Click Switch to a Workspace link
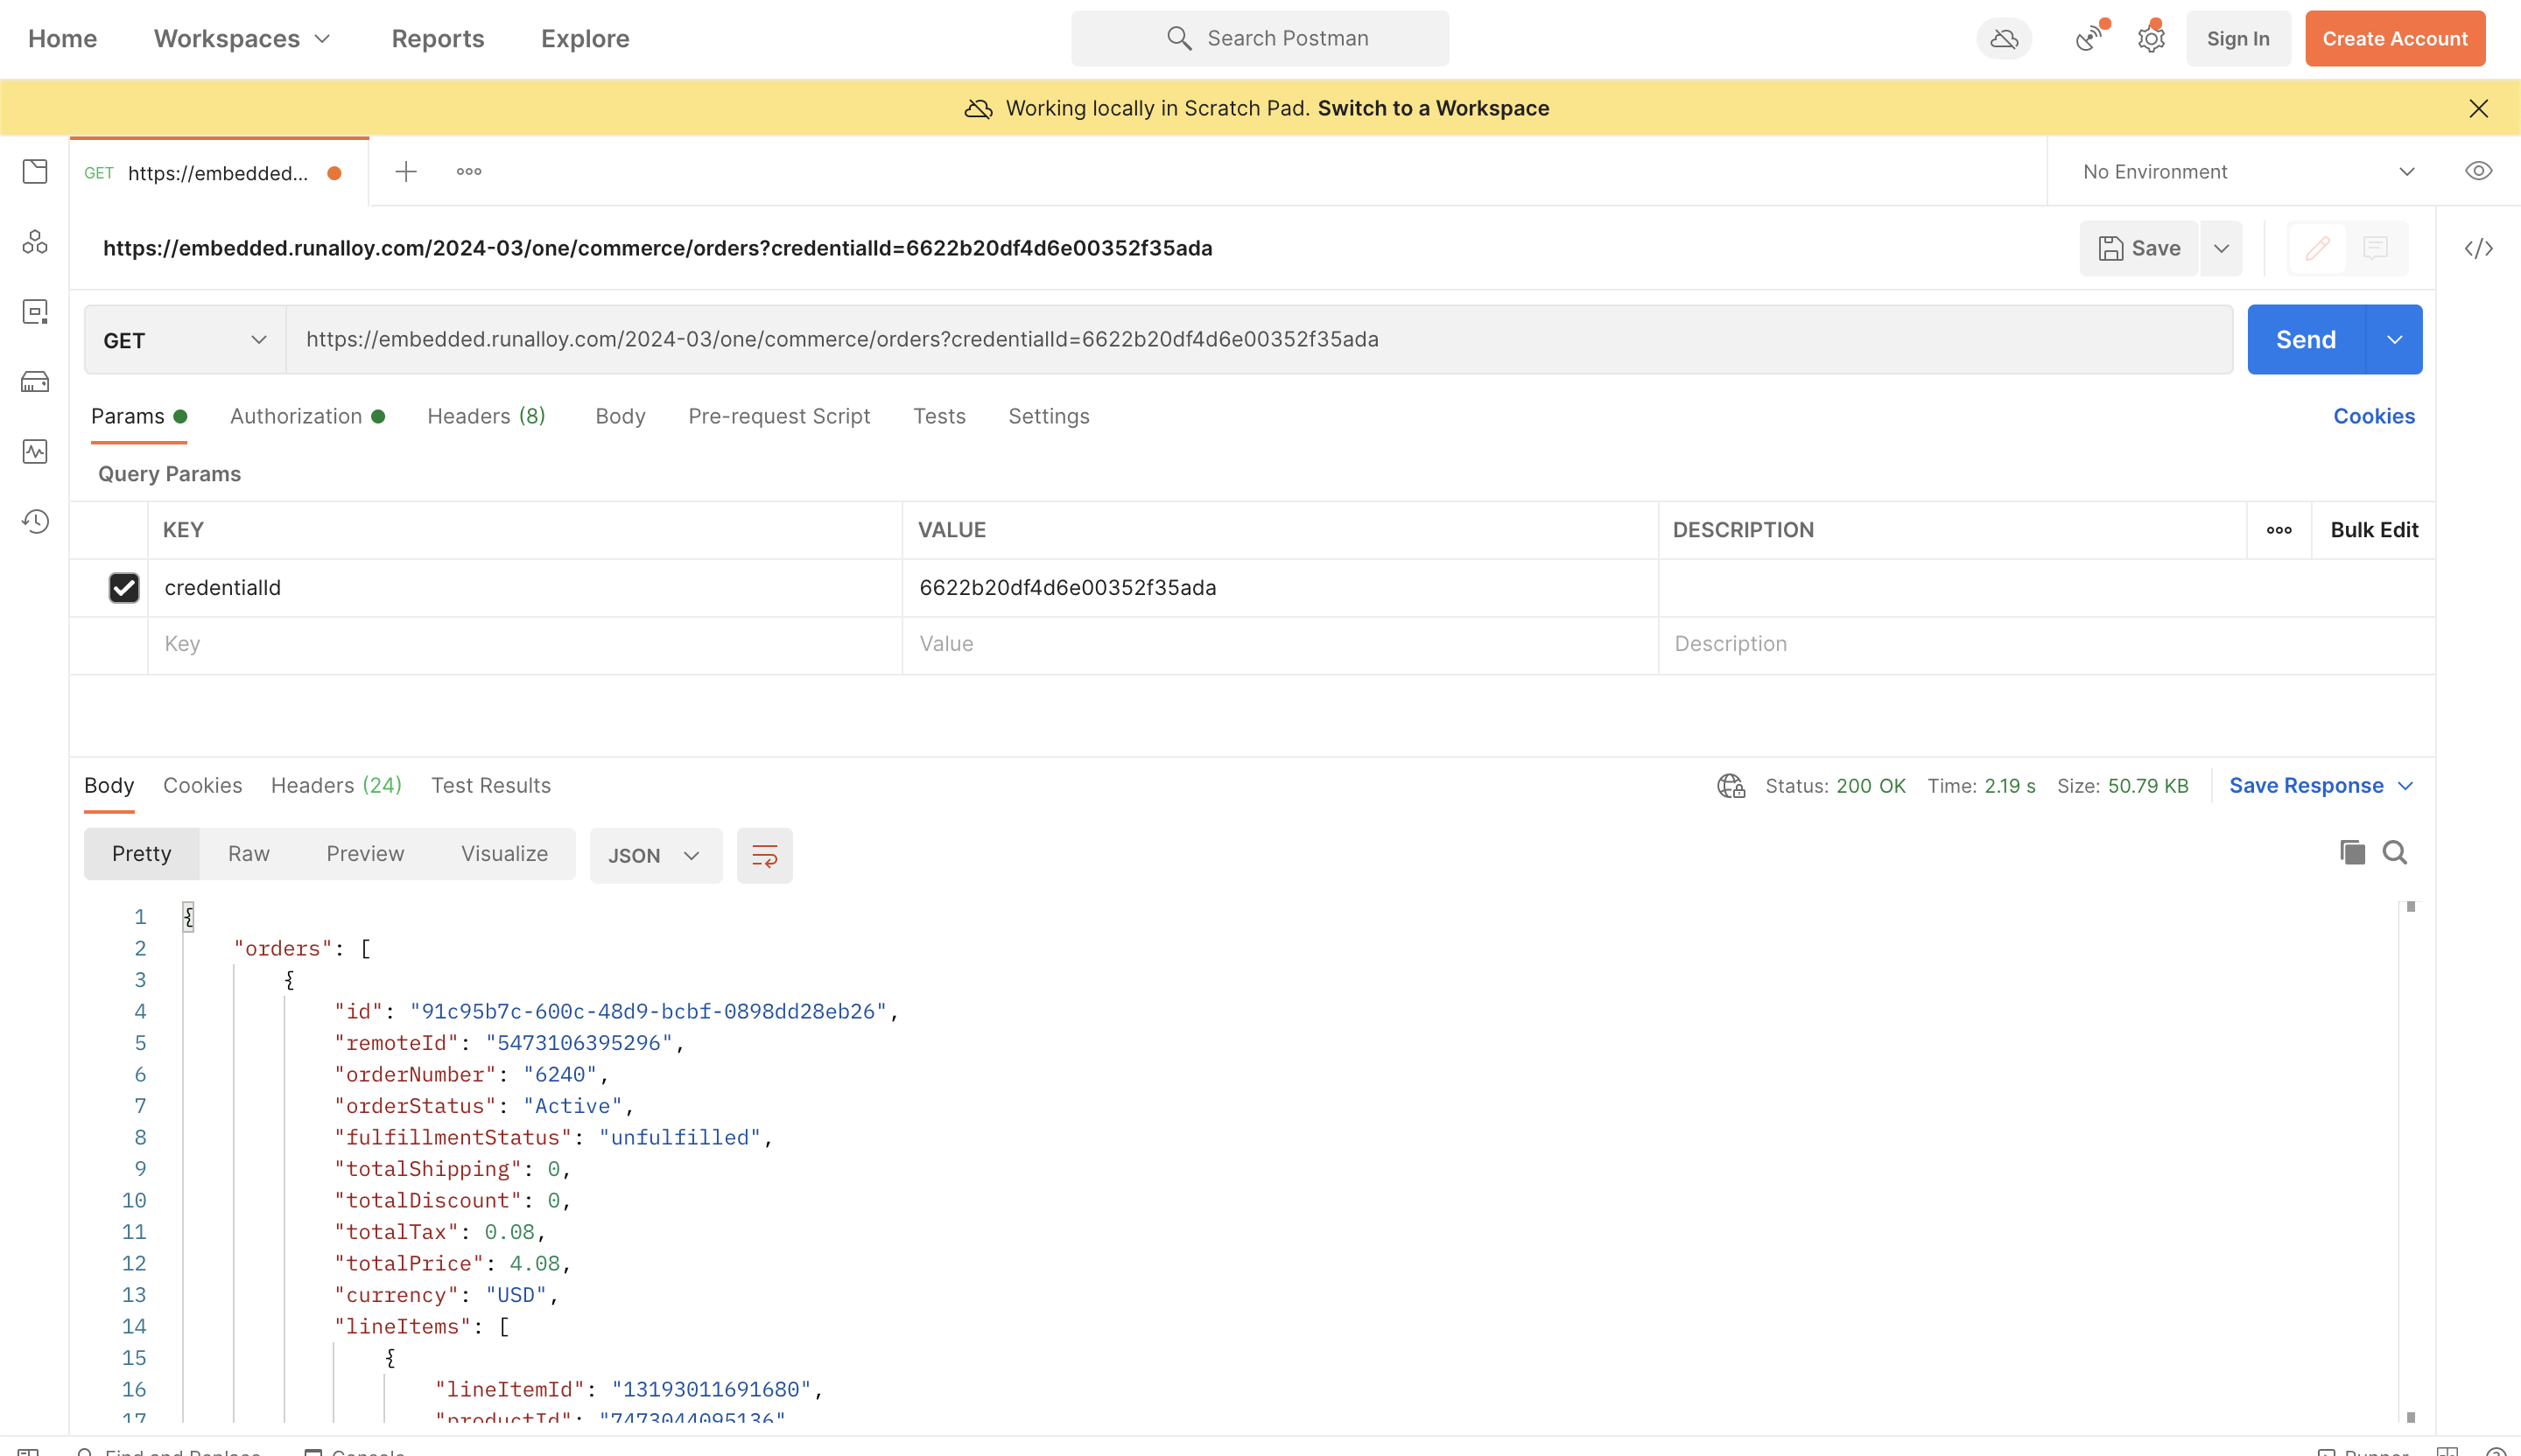 [x=1433, y=108]
